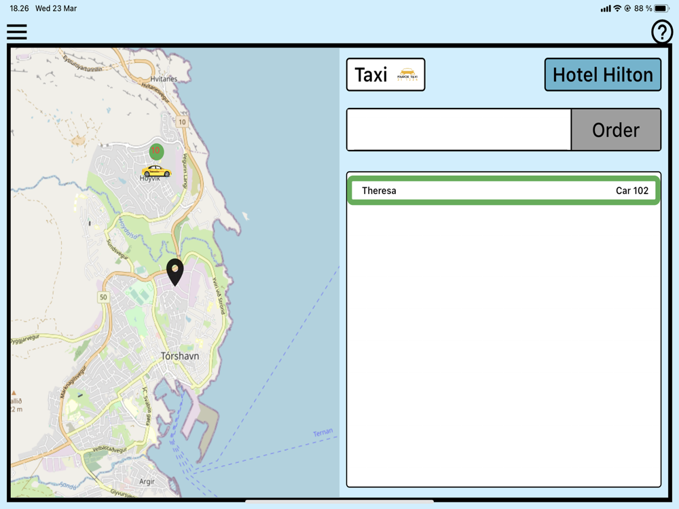Image resolution: width=679 pixels, height=509 pixels.
Task: Tap the Wi-Fi icon in the status bar
Action: tap(617, 8)
